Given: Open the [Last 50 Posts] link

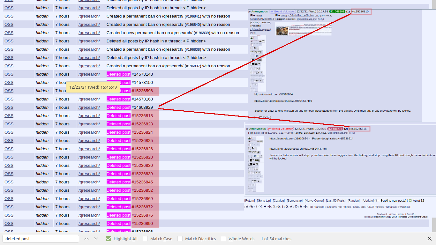Looking at the screenshot, I should (335, 201).
